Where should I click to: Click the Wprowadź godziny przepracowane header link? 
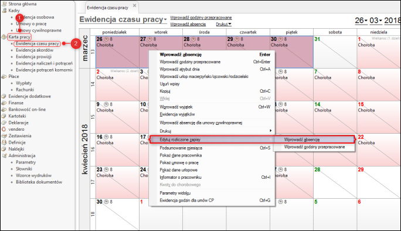[201, 18]
